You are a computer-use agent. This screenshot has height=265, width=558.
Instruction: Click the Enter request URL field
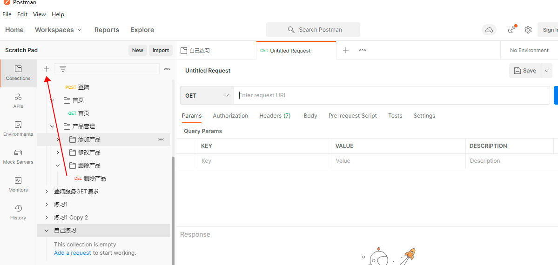click(391, 95)
